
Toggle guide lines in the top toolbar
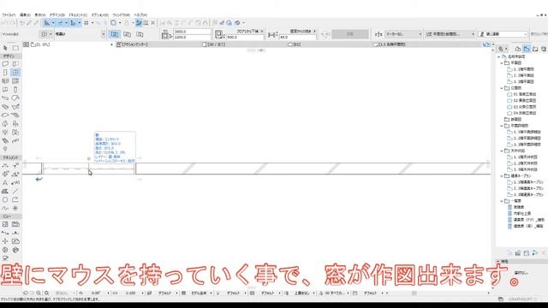coord(47,23)
